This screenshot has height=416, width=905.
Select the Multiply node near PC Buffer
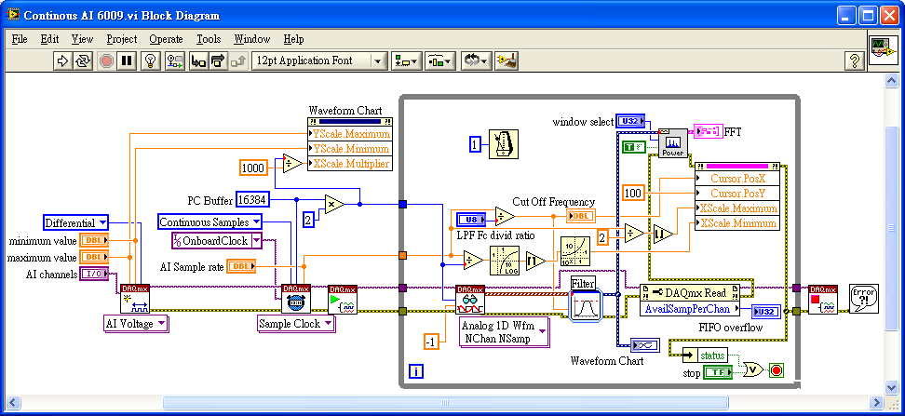coord(334,204)
